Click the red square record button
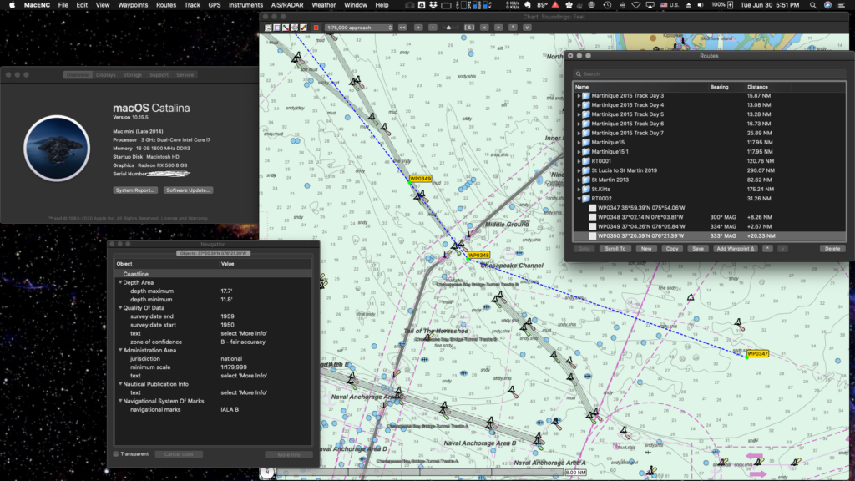This screenshot has width=855, height=481. click(316, 28)
